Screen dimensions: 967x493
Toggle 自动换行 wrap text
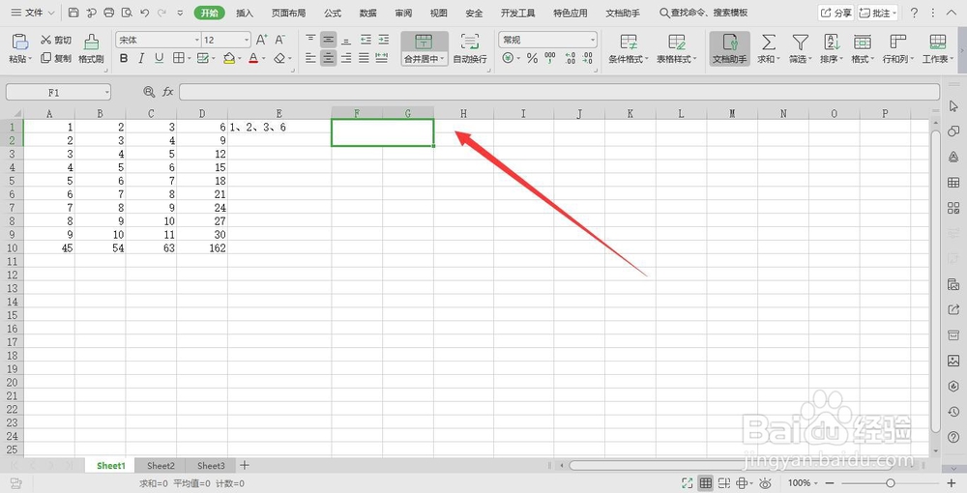(x=470, y=49)
